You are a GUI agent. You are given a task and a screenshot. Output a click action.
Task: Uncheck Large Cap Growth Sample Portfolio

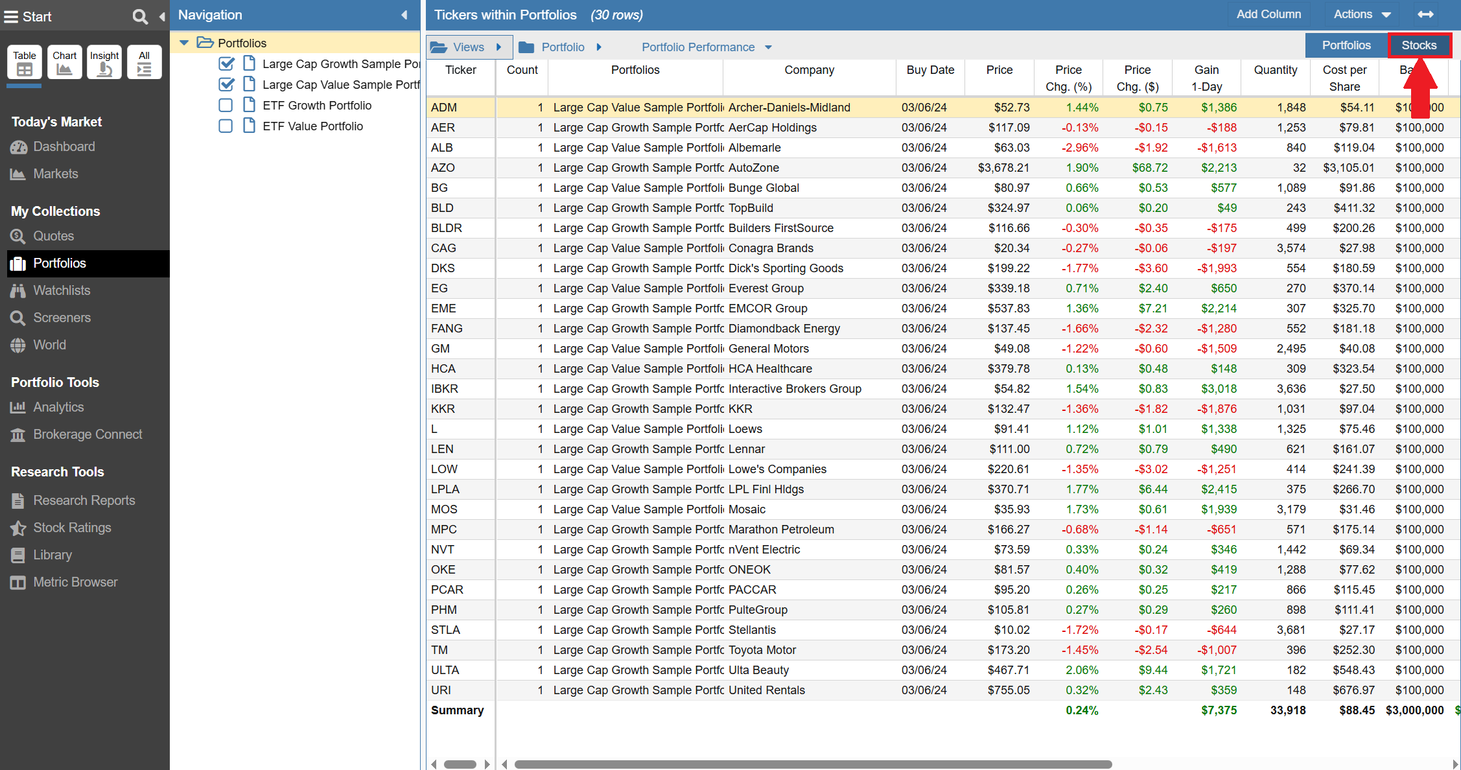pos(226,64)
